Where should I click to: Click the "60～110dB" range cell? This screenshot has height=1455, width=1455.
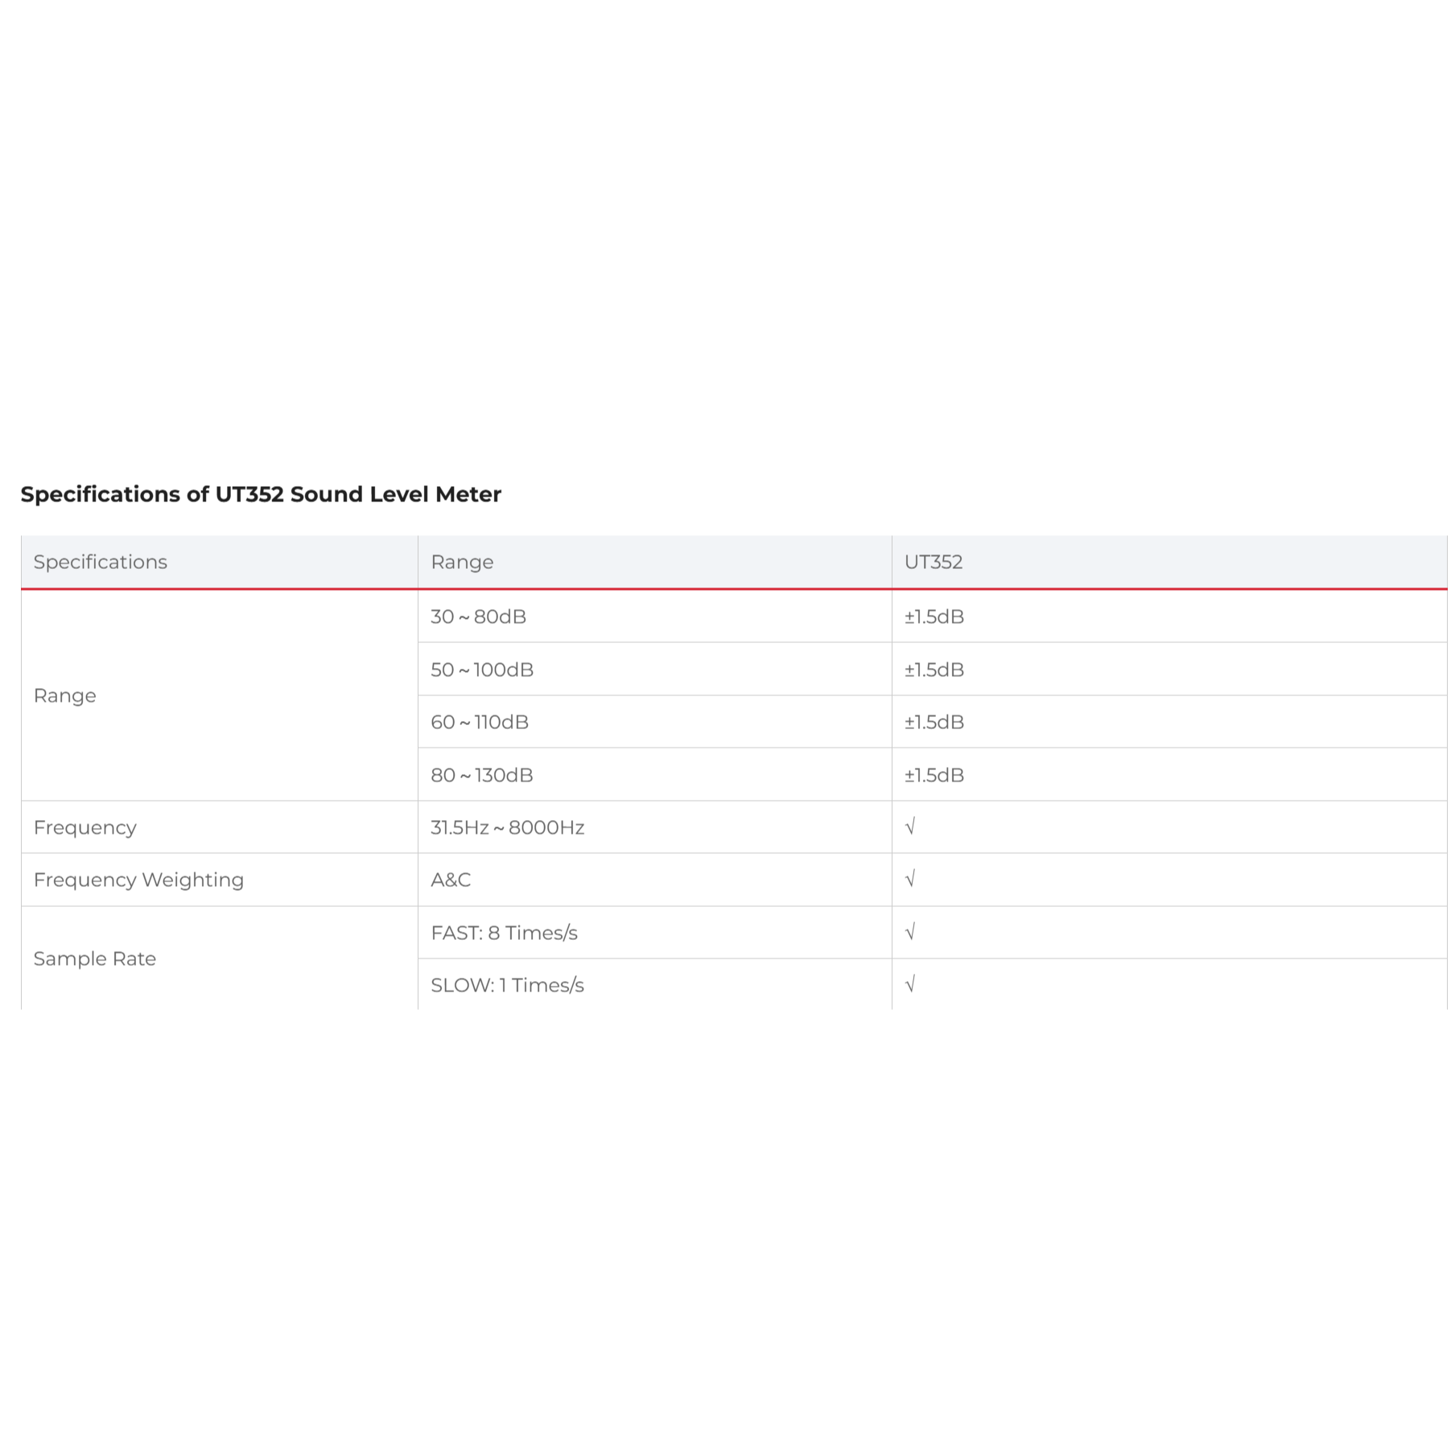click(x=480, y=722)
